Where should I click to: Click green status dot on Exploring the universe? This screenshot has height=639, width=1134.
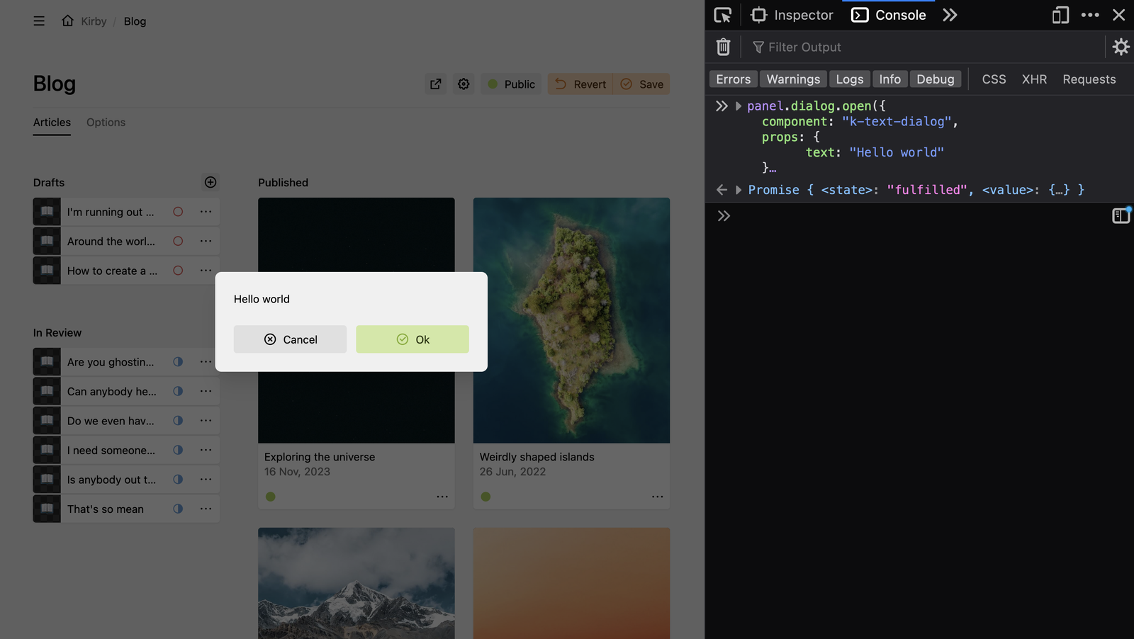(x=271, y=497)
